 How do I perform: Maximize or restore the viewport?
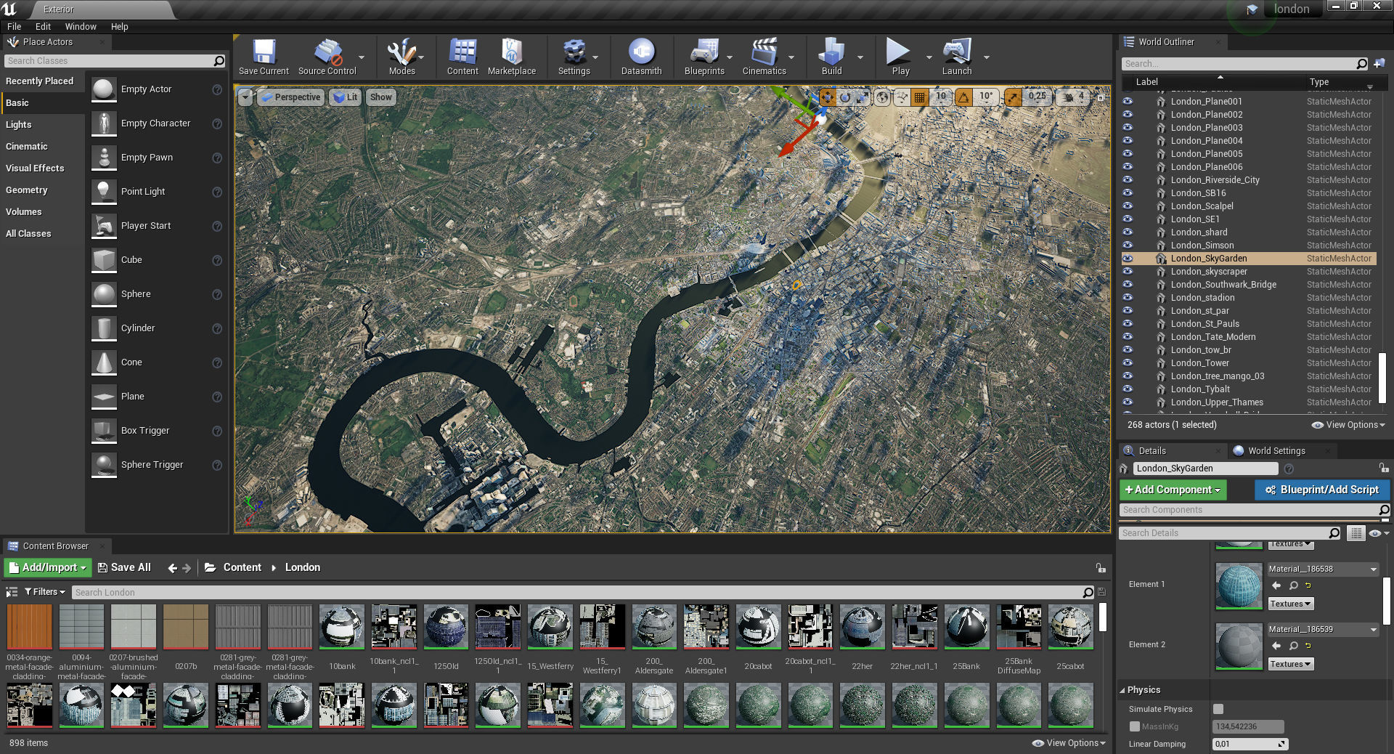(x=1101, y=97)
